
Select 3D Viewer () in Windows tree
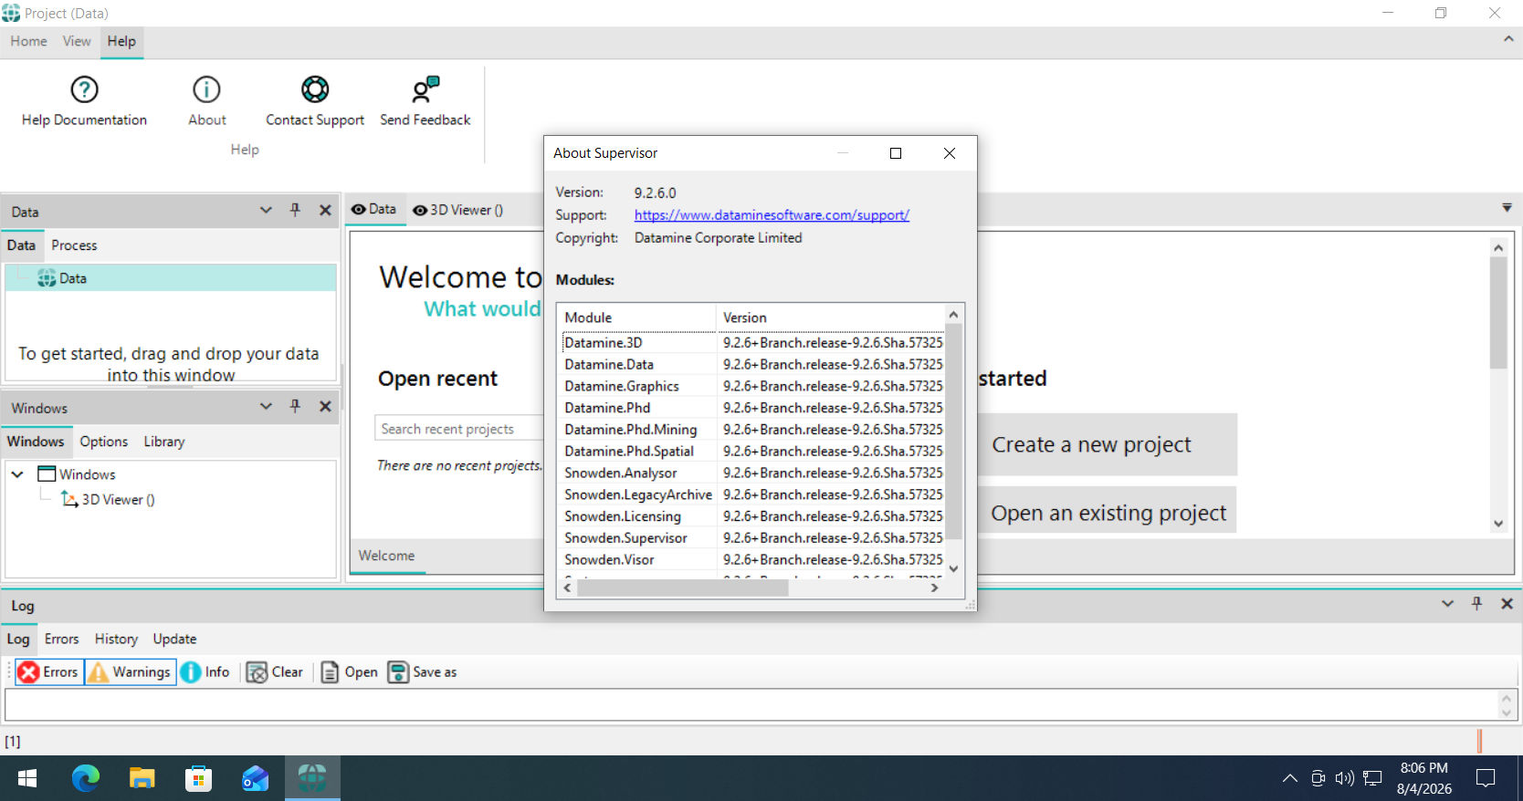click(108, 500)
